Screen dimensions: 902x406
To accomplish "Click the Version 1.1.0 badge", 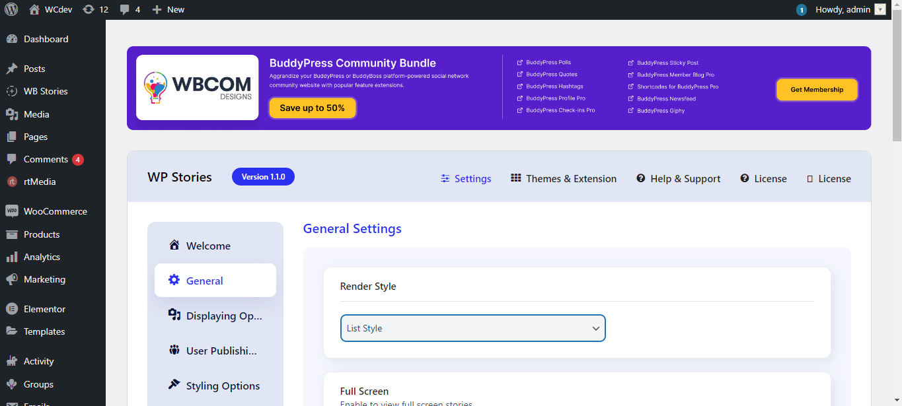I will pyautogui.click(x=263, y=177).
